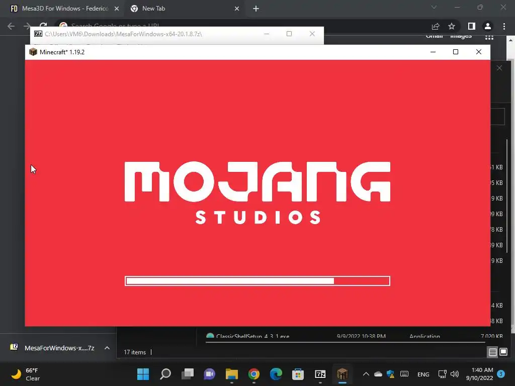515x386 pixels.
Task: Maximize the Minecraft 1.19.2 window
Action: click(456, 52)
